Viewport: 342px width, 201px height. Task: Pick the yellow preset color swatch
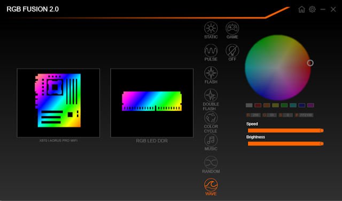275,105
